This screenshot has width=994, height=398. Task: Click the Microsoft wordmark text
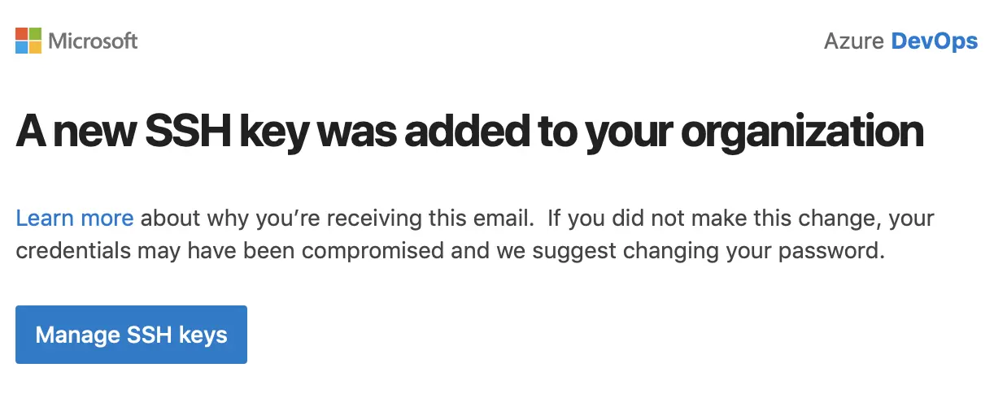pos(94,41)
